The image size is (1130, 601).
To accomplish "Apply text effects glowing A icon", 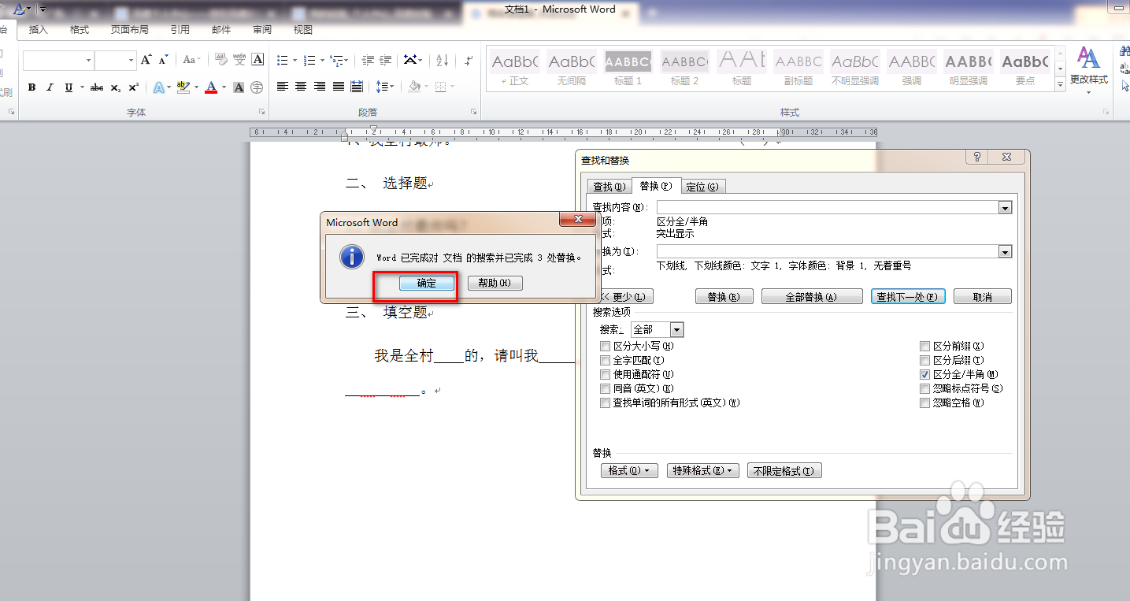I will tap(158, 87).
